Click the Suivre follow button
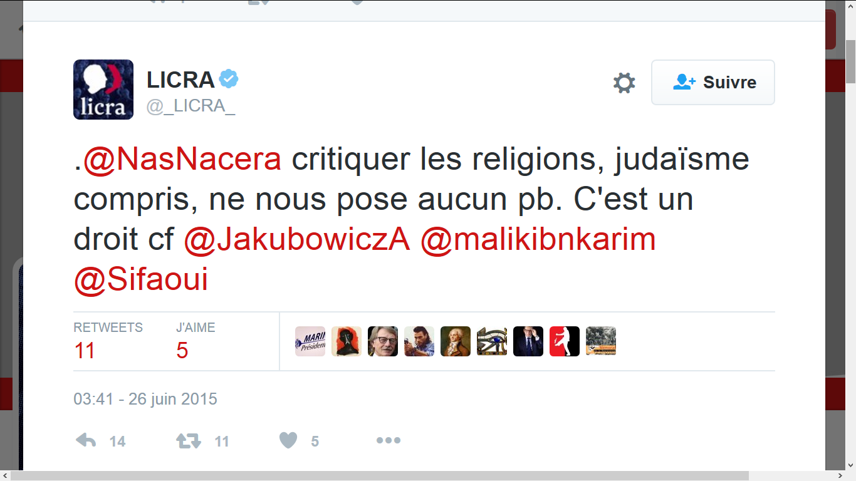The height and width of the screenshot is (481, 856). [x=713, y=82]
